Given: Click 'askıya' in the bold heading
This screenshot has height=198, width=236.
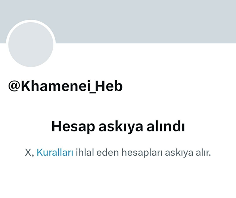Looking at the screenshot, I should coord(121,127).
